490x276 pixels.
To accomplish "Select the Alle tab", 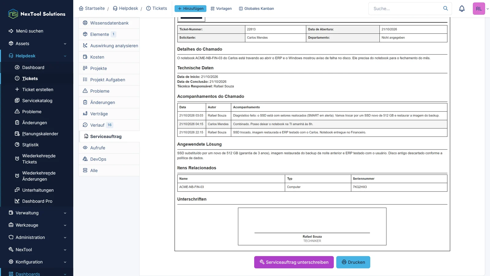I will click(109, 171).
